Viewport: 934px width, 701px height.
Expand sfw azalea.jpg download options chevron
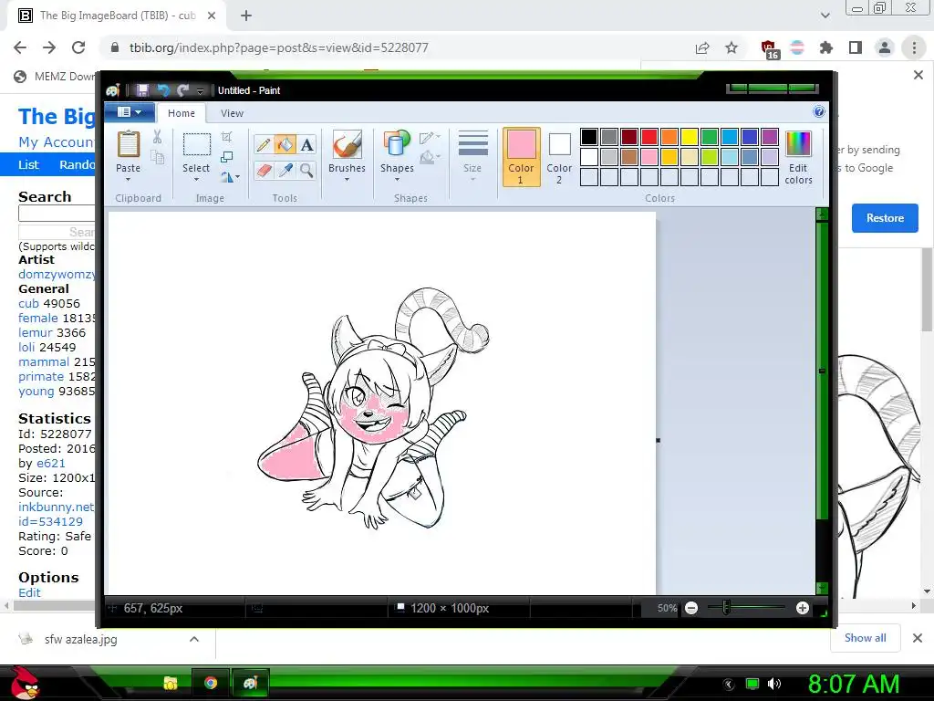point(194,639)
